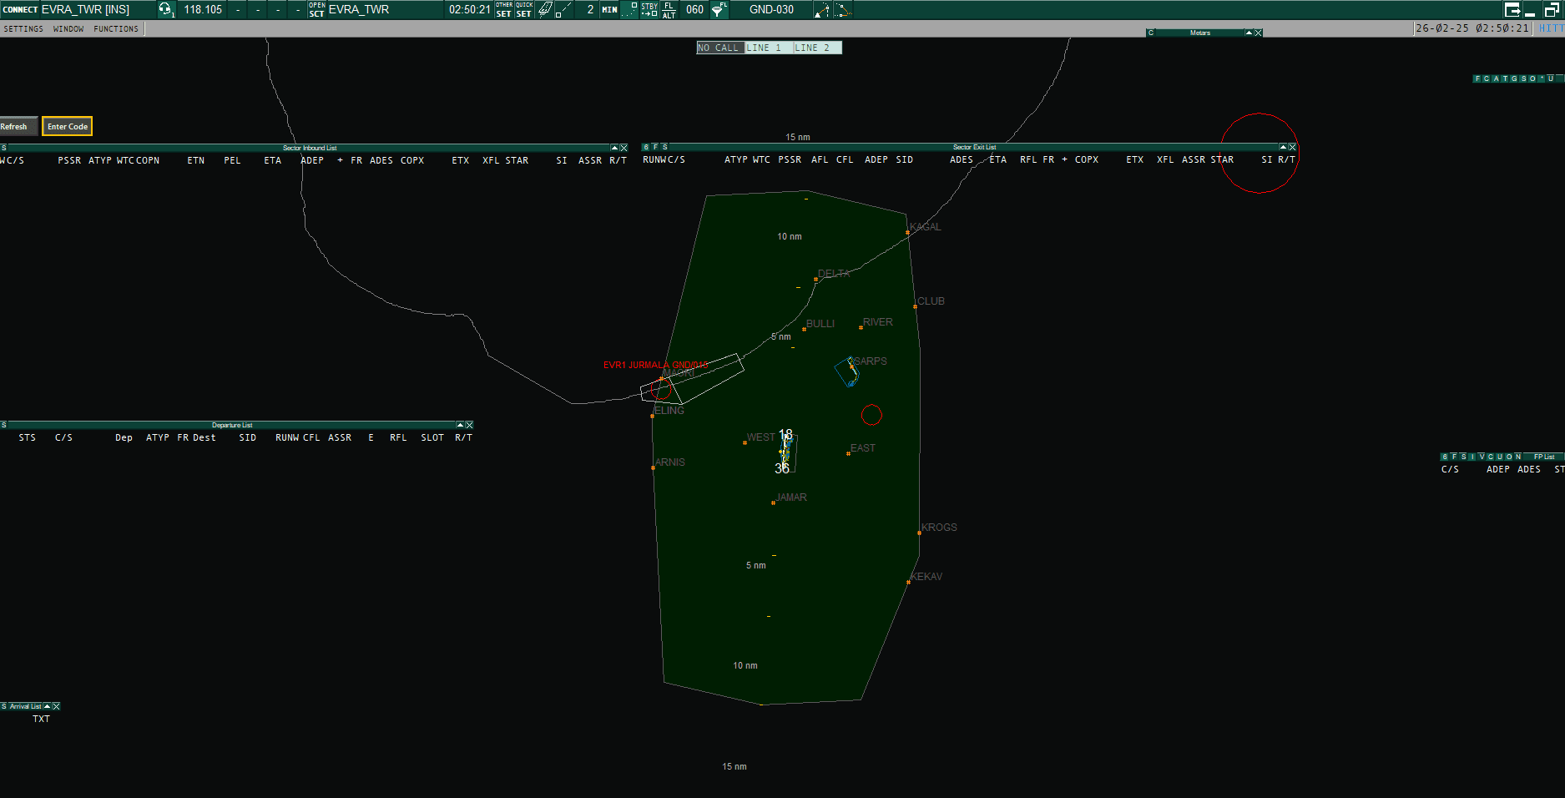1565x798 pixels.
Task: Click OTHER SET toolbar button
Action: (x=504, y=9)
